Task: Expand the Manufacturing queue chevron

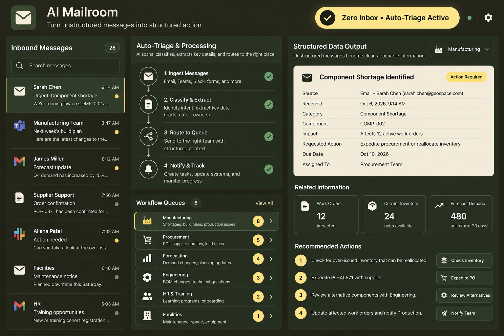Action: tap(271, 221)
